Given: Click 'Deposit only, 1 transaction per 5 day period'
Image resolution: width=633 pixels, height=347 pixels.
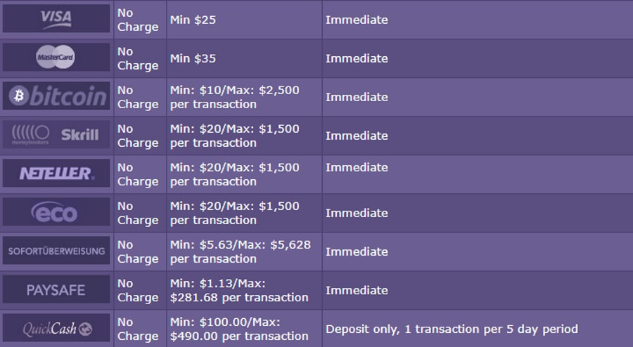Looking at the screenshot, I should (452, 329).
